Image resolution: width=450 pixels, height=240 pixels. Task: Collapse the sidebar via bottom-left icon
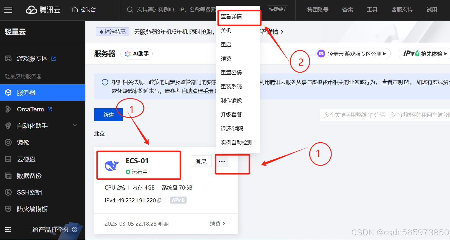pos(8,230)
